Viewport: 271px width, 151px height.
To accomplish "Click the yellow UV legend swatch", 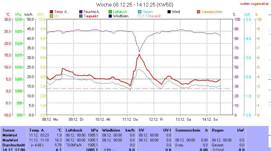I will point(51,16).
